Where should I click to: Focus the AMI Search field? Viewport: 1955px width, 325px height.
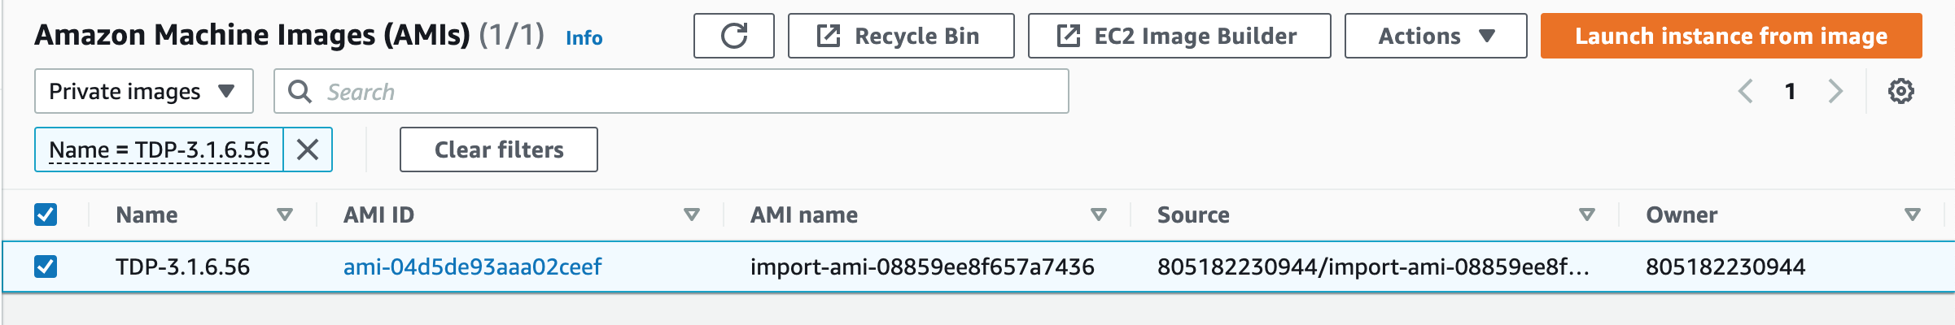tap(671, 91)
